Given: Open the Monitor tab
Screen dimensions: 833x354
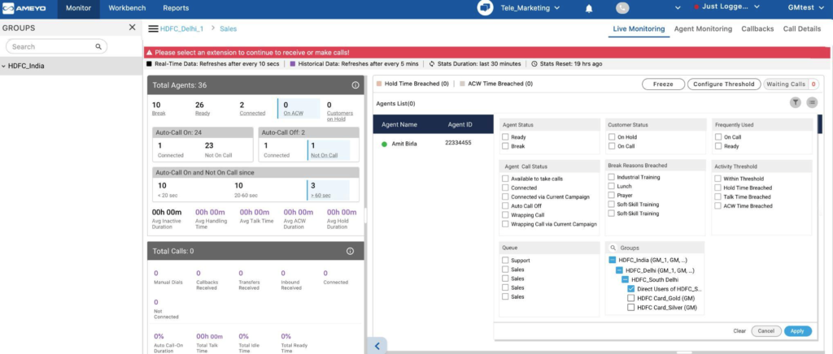Looking at the screenshot, I should coord(78,8).
